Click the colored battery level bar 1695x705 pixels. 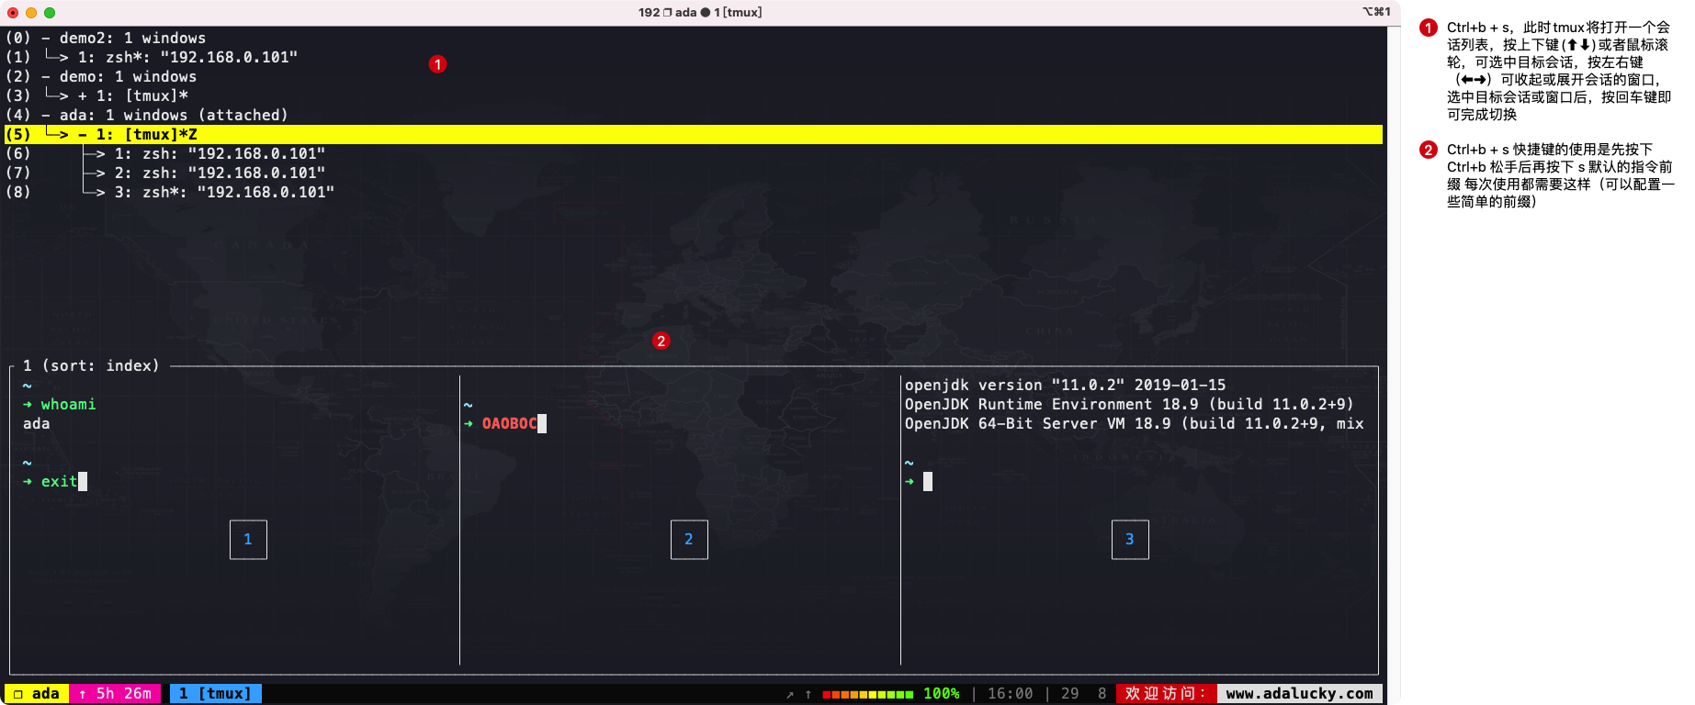pyautogui.click(x=867, y=694)
